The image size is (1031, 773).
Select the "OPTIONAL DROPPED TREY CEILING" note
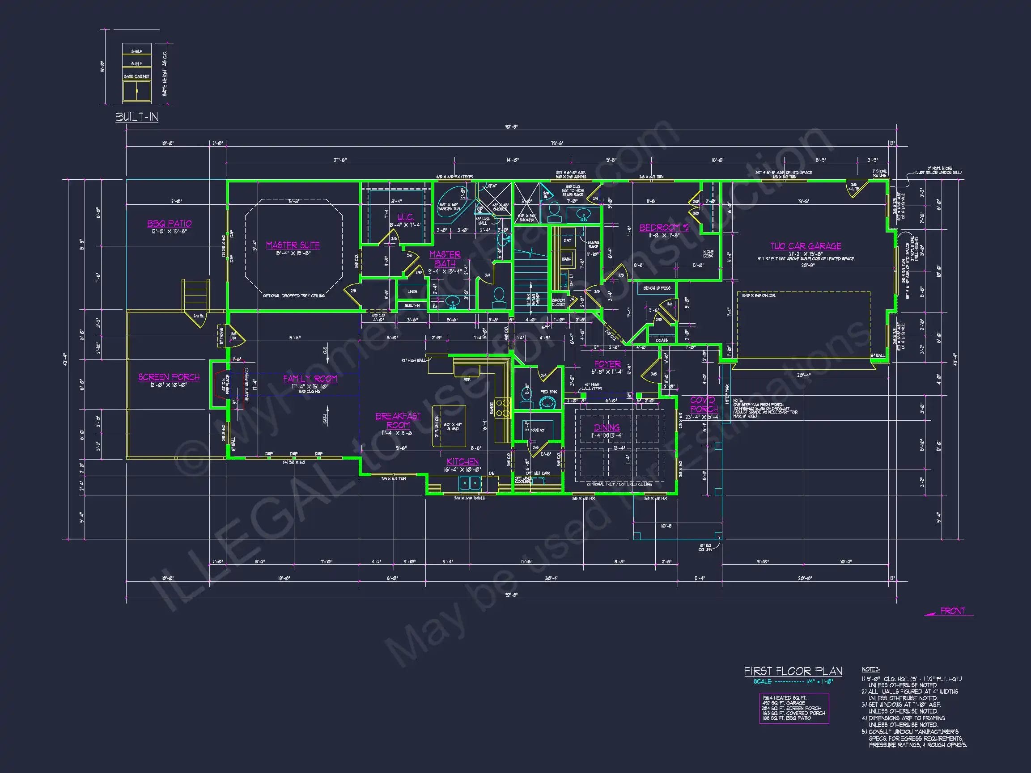(x=293, y=296)
